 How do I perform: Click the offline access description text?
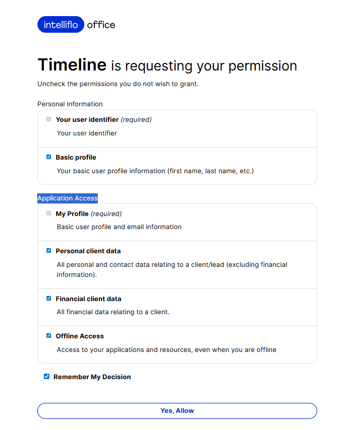(x=166, y=349)
